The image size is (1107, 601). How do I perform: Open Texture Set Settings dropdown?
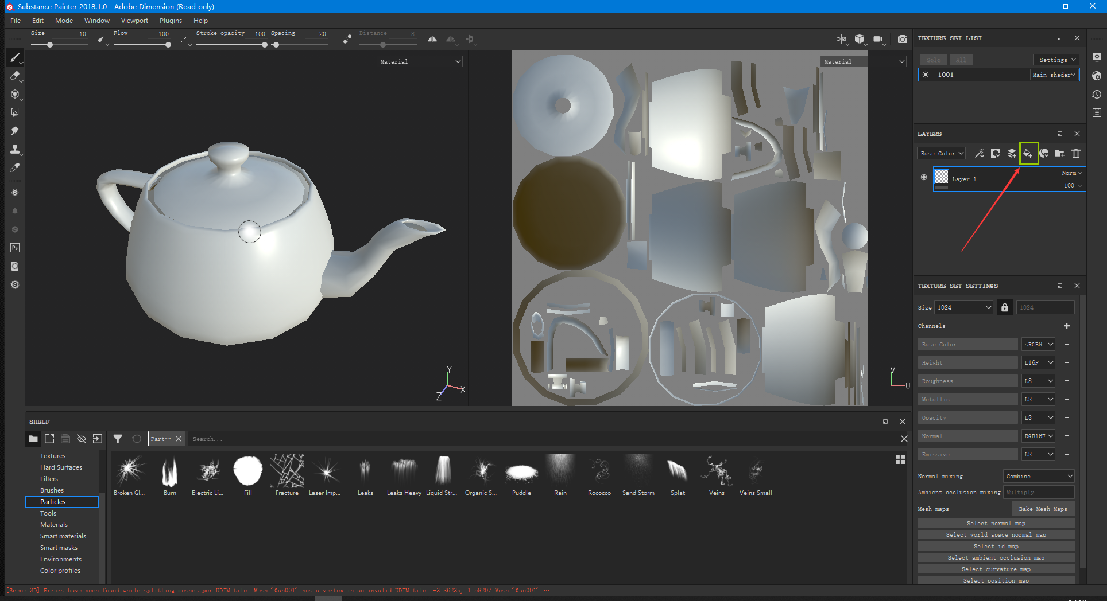1056,60
